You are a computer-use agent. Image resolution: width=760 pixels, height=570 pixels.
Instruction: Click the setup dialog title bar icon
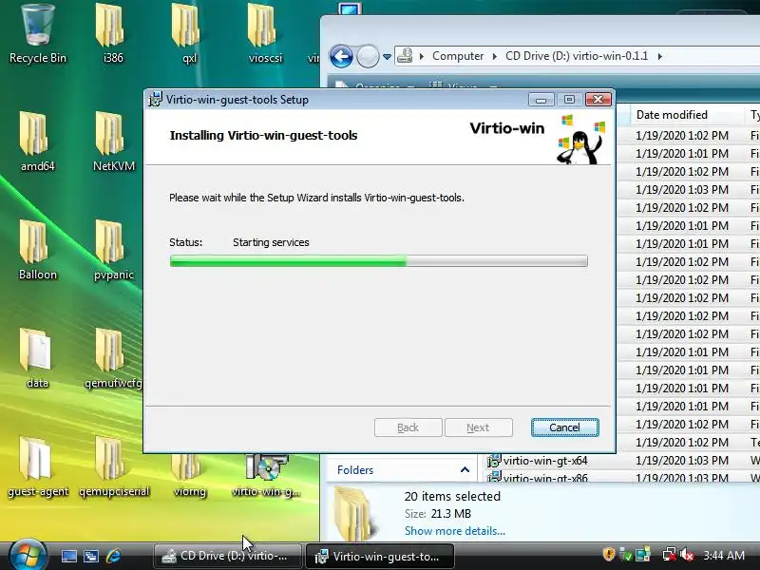tap(155, 100)
